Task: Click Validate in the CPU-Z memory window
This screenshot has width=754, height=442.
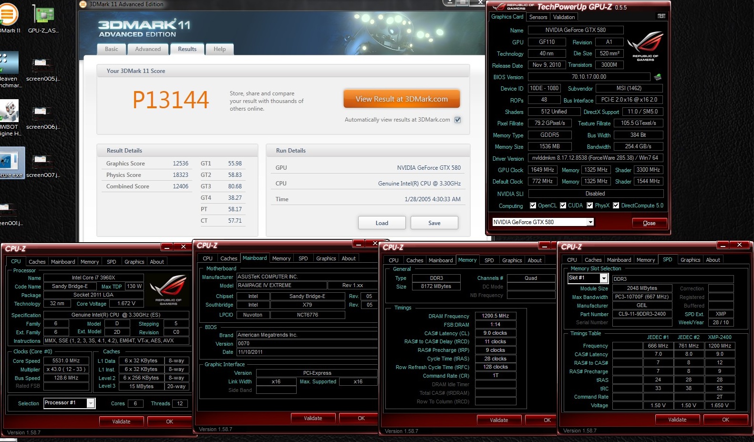Action: [499, 420]
